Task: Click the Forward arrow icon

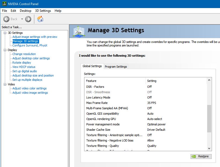Action: point(28,19)
